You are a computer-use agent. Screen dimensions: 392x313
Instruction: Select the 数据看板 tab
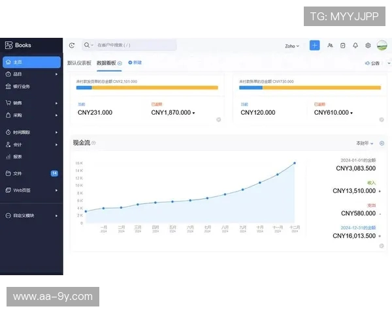tap(106, 63)
